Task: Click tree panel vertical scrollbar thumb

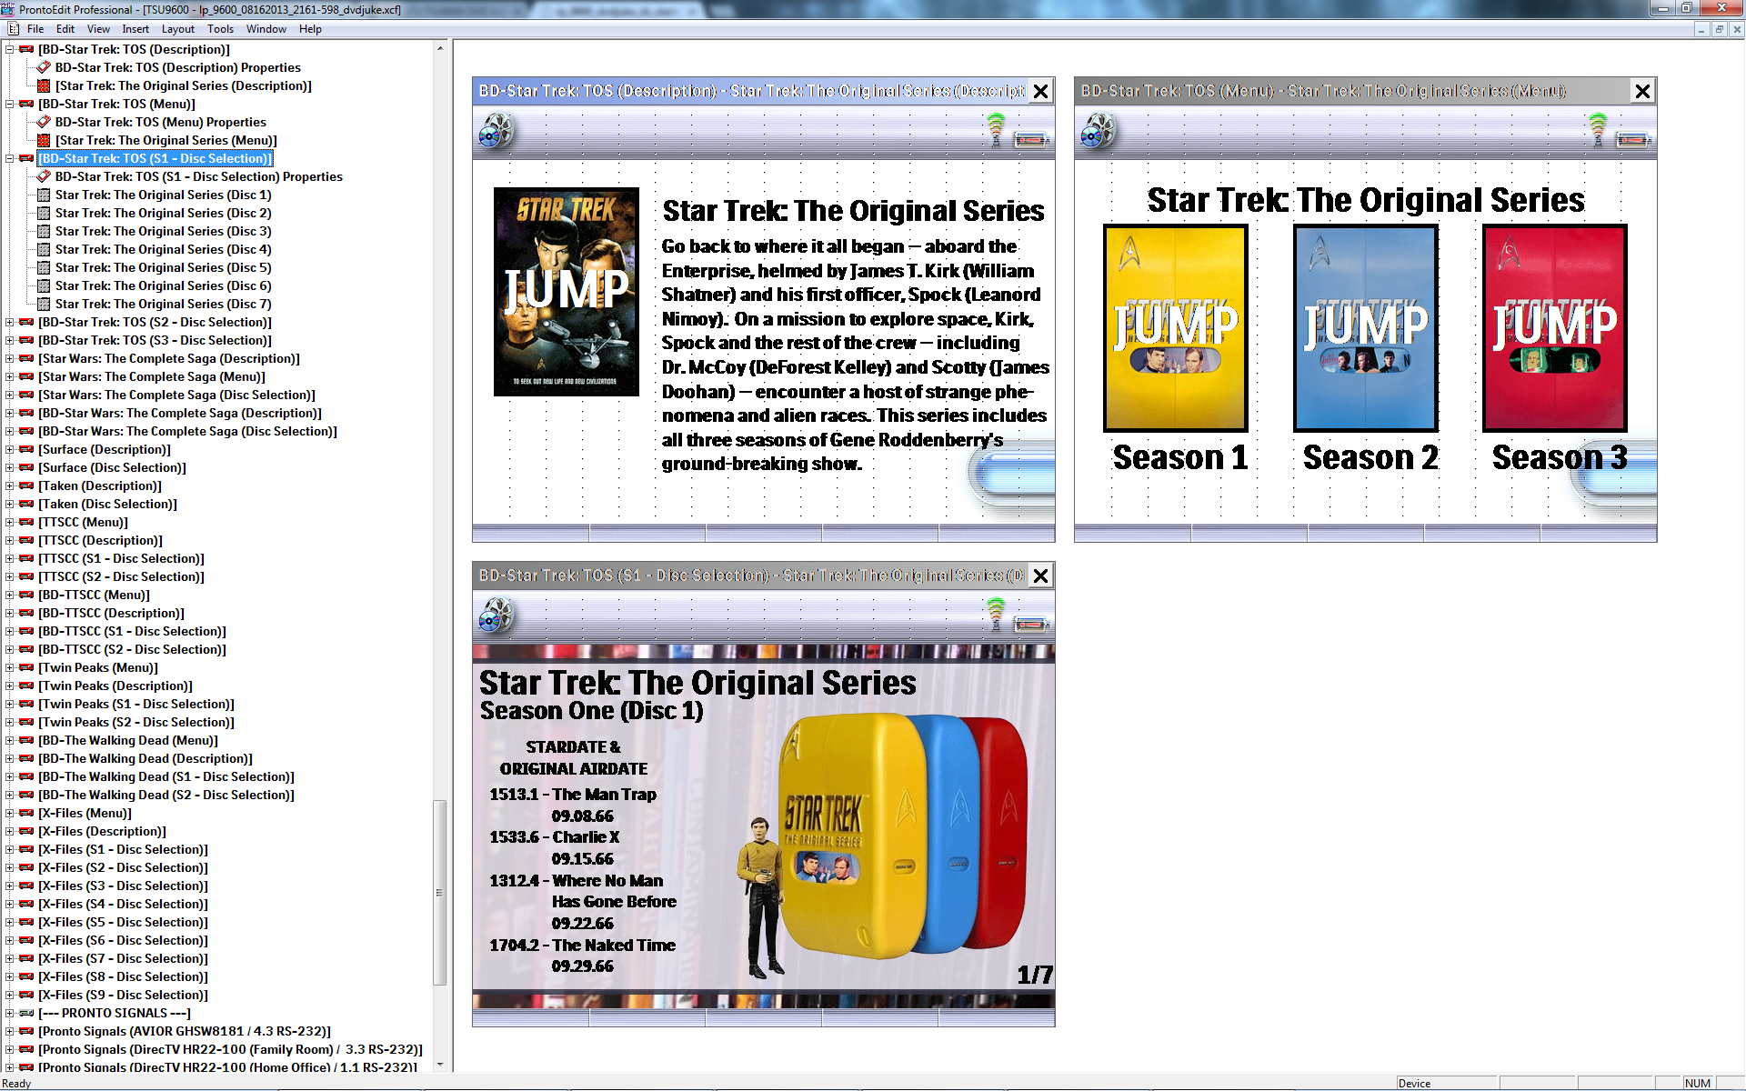Action: [440, 893]
